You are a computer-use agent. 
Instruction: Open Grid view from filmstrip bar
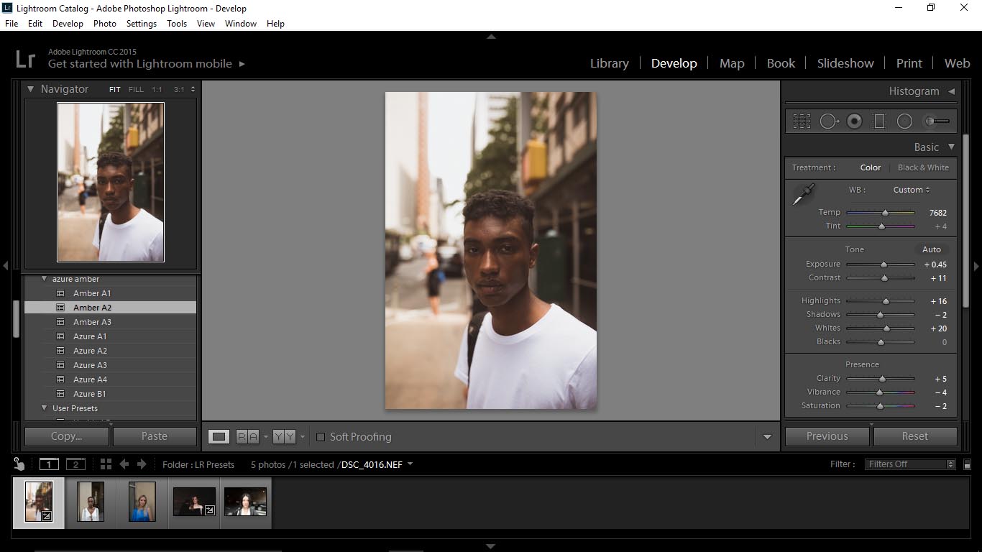tap(106, 464)
